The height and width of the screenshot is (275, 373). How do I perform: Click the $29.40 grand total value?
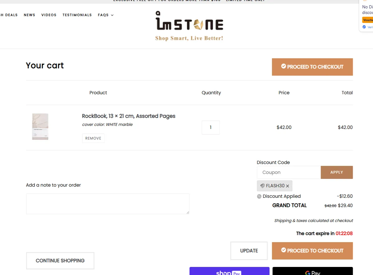(345, 206)
